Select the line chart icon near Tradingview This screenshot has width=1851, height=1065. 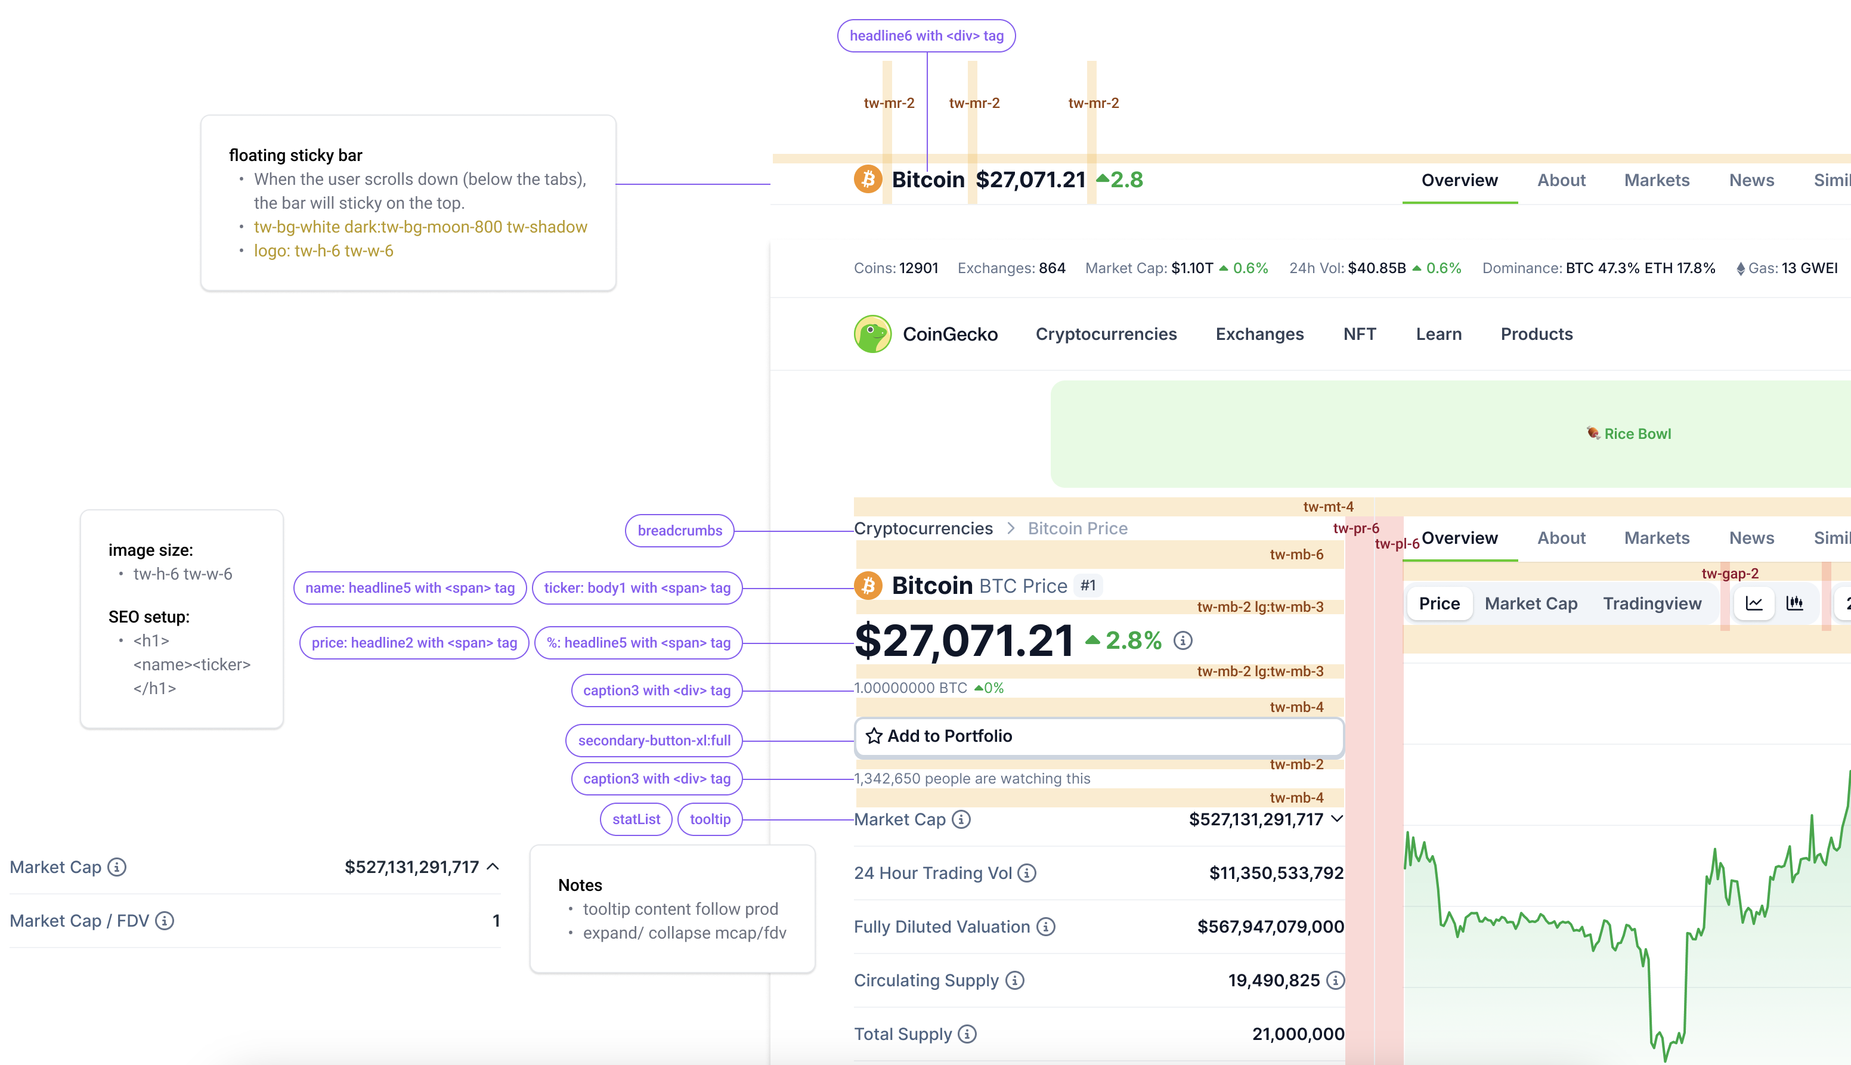tap(1754, 603)
